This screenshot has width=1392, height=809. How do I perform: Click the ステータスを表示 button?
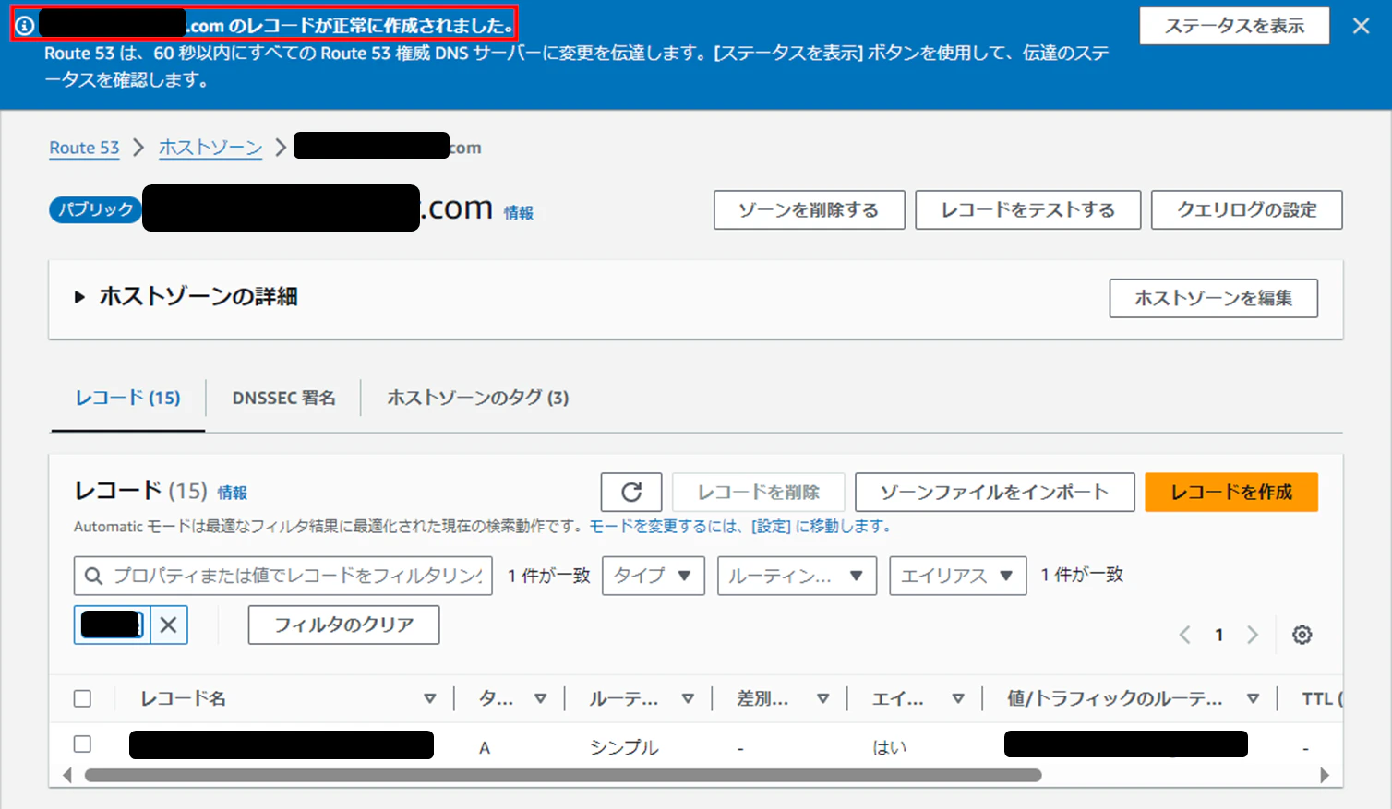pyautogui.click(x=1234, y=26)
